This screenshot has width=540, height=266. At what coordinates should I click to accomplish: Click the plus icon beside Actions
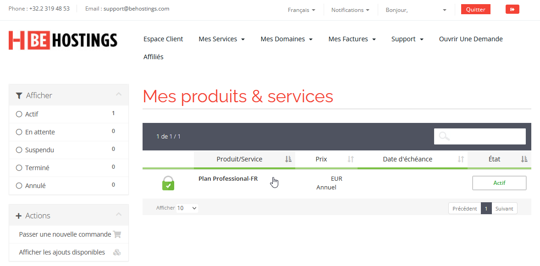[x=19, y=216]
